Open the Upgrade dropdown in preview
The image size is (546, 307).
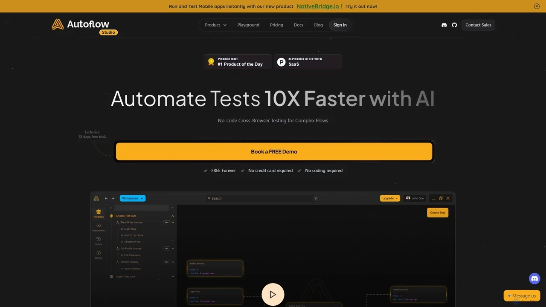[x=390, y=198]
